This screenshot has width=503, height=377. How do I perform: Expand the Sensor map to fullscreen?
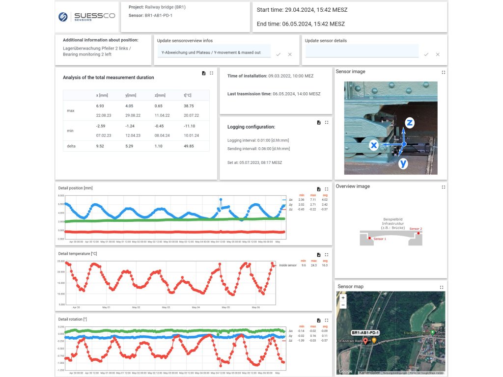pyautogui.click(x=442, y=287)
